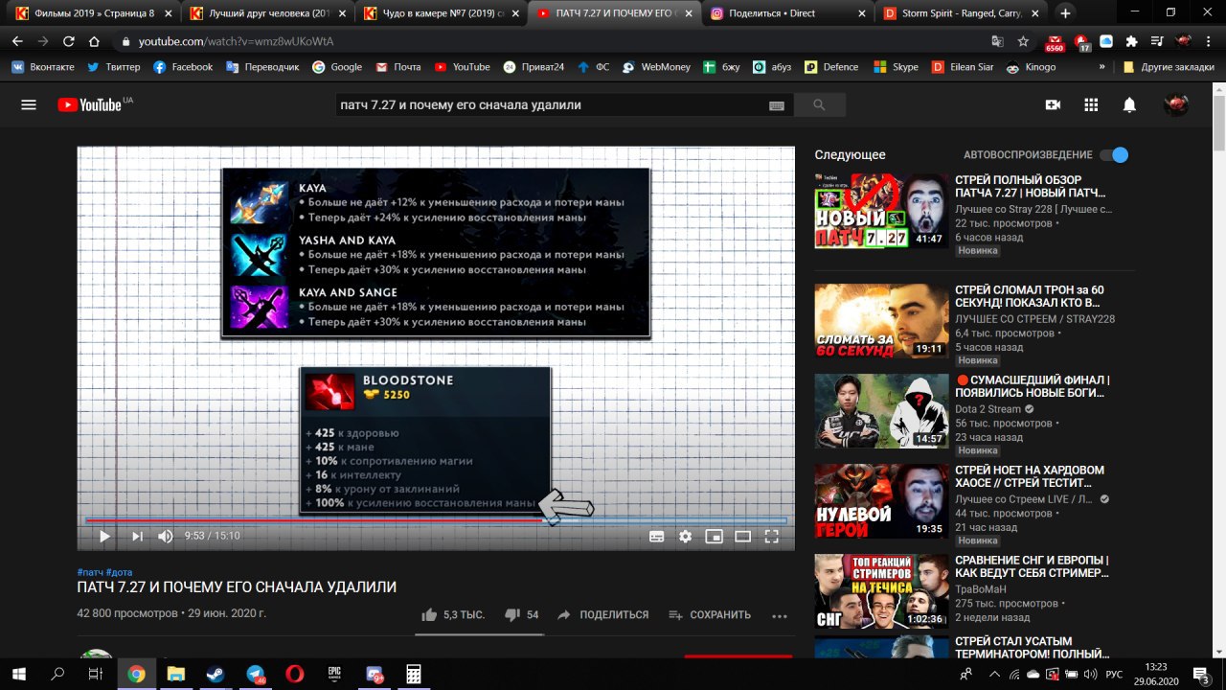
Task: Open more actions ellipsis under video
Action: click(780, 615)
